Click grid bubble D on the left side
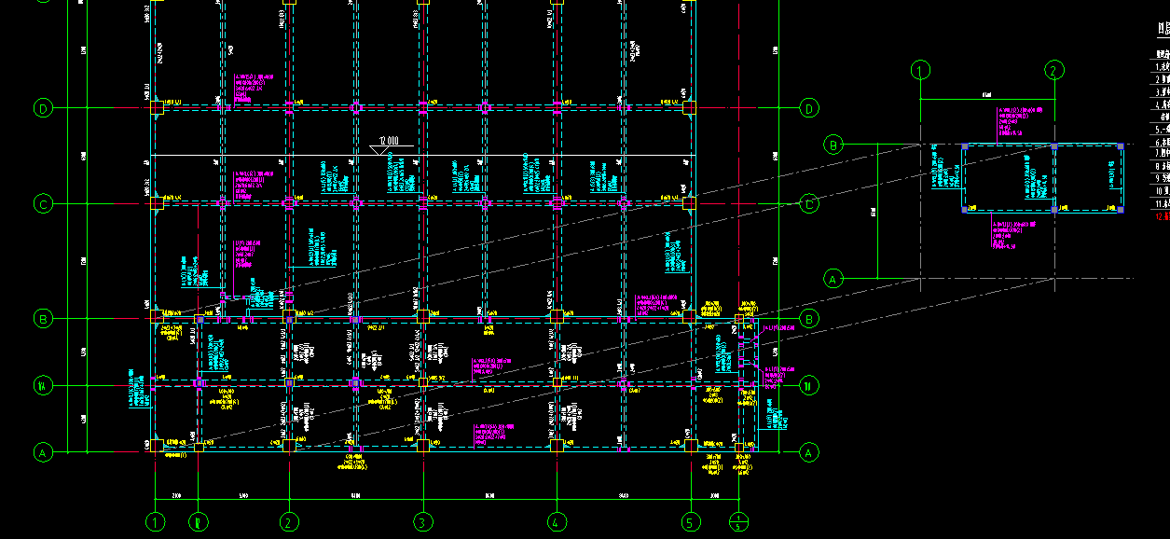The height and width of the screenshot is (539, 1170). click(43, 108)
